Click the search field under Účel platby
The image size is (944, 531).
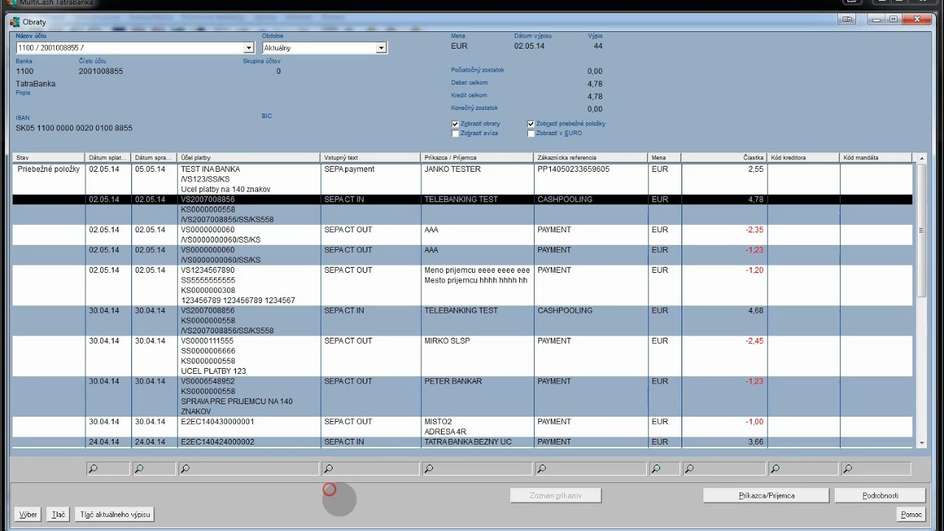pos(249,469)
